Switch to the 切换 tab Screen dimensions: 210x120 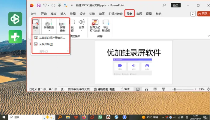92,14
